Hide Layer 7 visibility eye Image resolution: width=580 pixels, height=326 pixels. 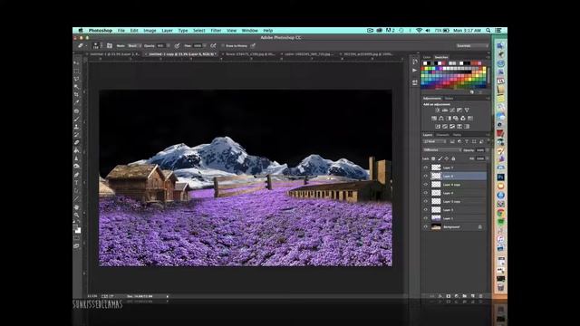click(426, 168)
